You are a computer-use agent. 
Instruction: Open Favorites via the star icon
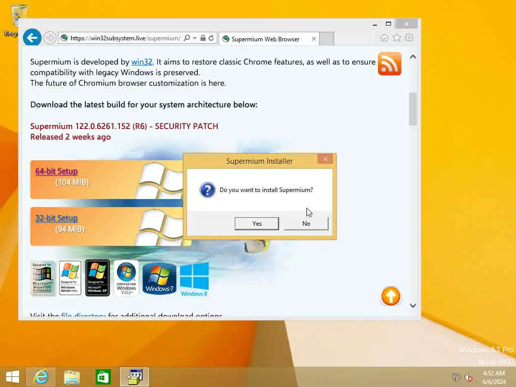[397, 37]
